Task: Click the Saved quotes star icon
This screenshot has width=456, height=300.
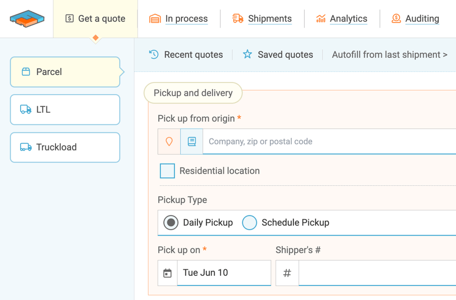Action: click(247, 54)
